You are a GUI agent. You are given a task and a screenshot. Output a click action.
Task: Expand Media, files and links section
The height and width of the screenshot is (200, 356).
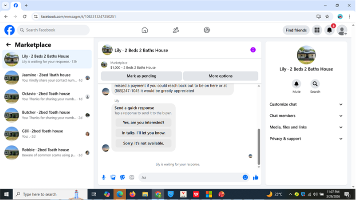click(x=306, y=127)
